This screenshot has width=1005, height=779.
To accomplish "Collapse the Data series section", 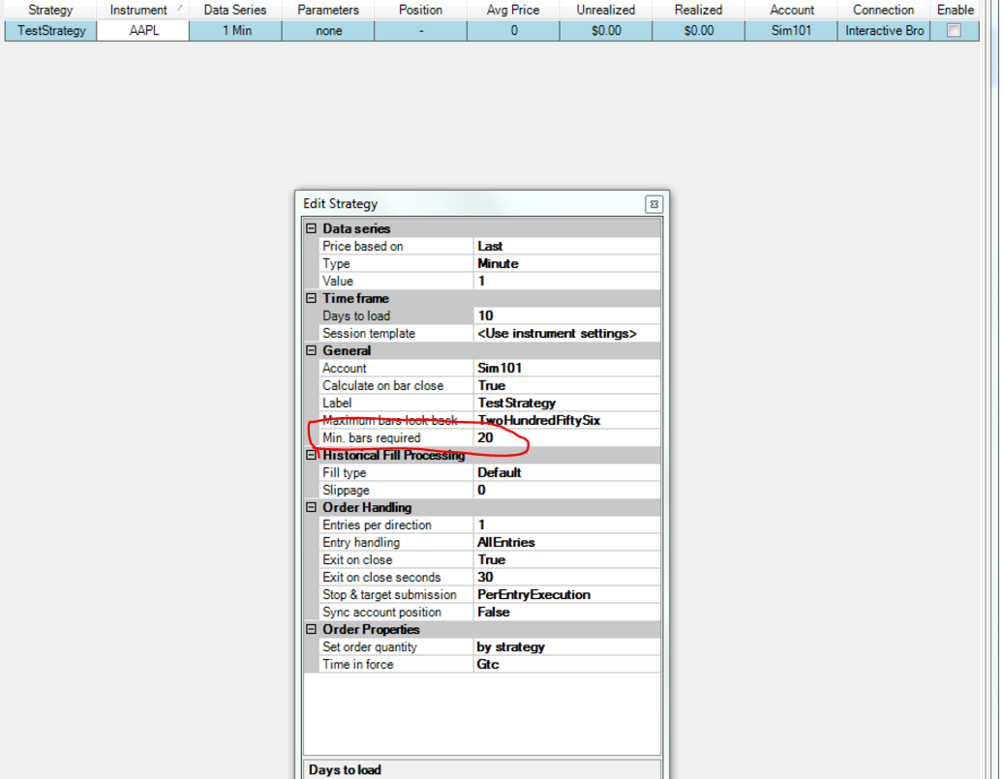I will pyautogui.click(x=312, y=228).
